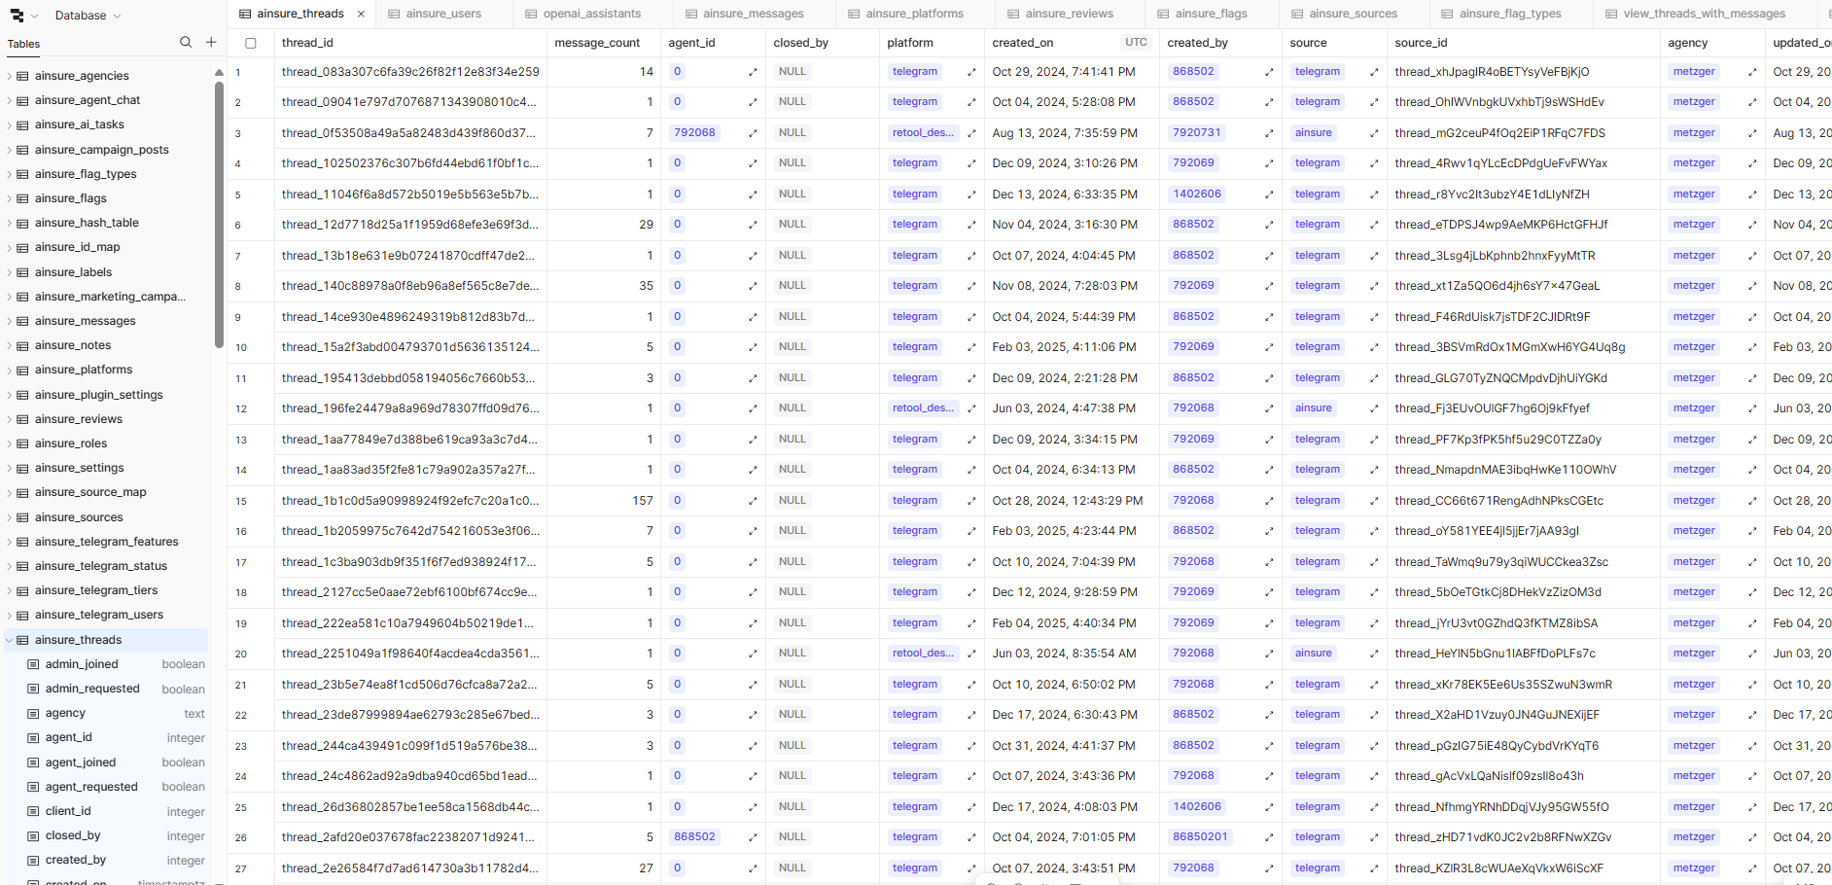Open source reference arrow in row 1
The image size is (1832, 885).
coord(1374,72)
